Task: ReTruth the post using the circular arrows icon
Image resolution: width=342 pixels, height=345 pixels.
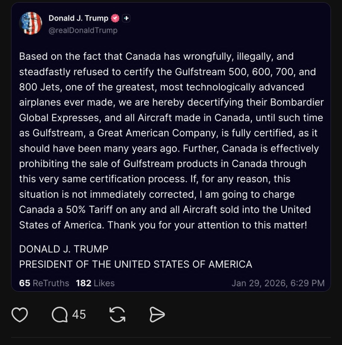Action: tap(117, 315)
